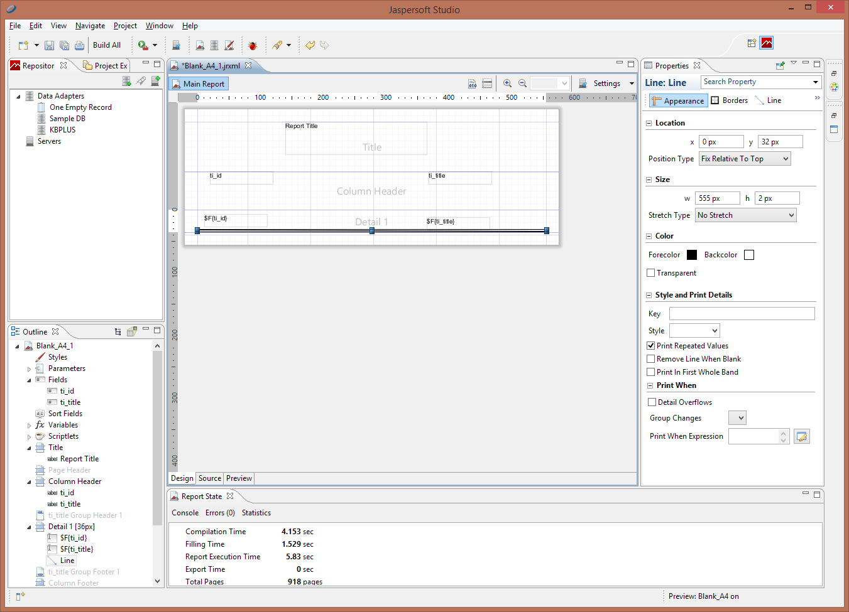This screenshot has width=849, height=612.
Task: Open the zoom level combo box
Action: pyautogui.click(x=550, y=83)
